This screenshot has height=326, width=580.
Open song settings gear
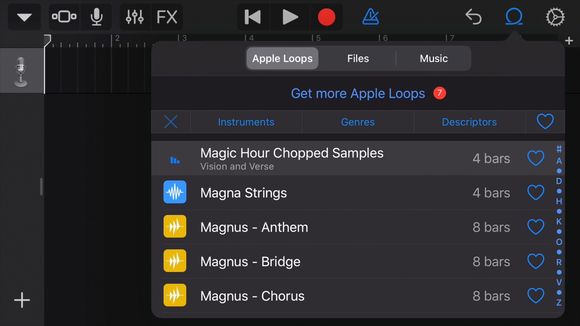555,17
